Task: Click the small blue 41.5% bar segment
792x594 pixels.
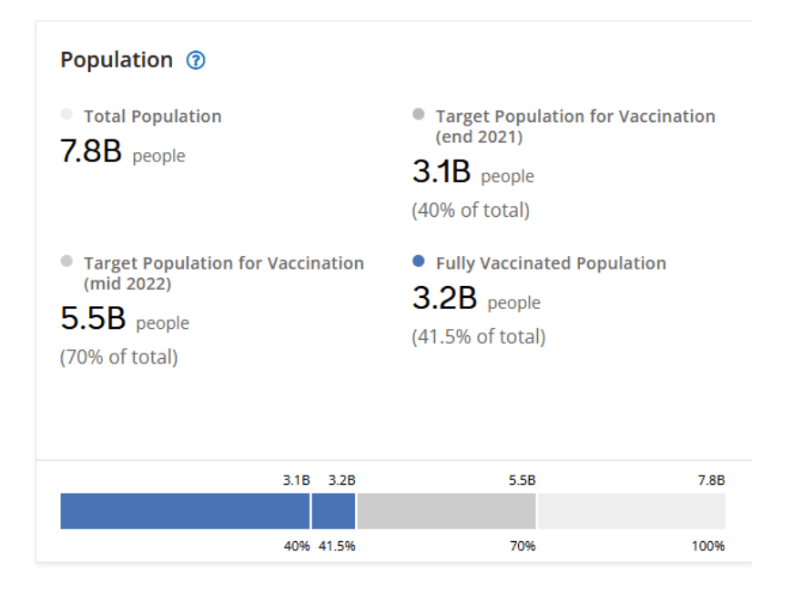Action: [333, 511]
